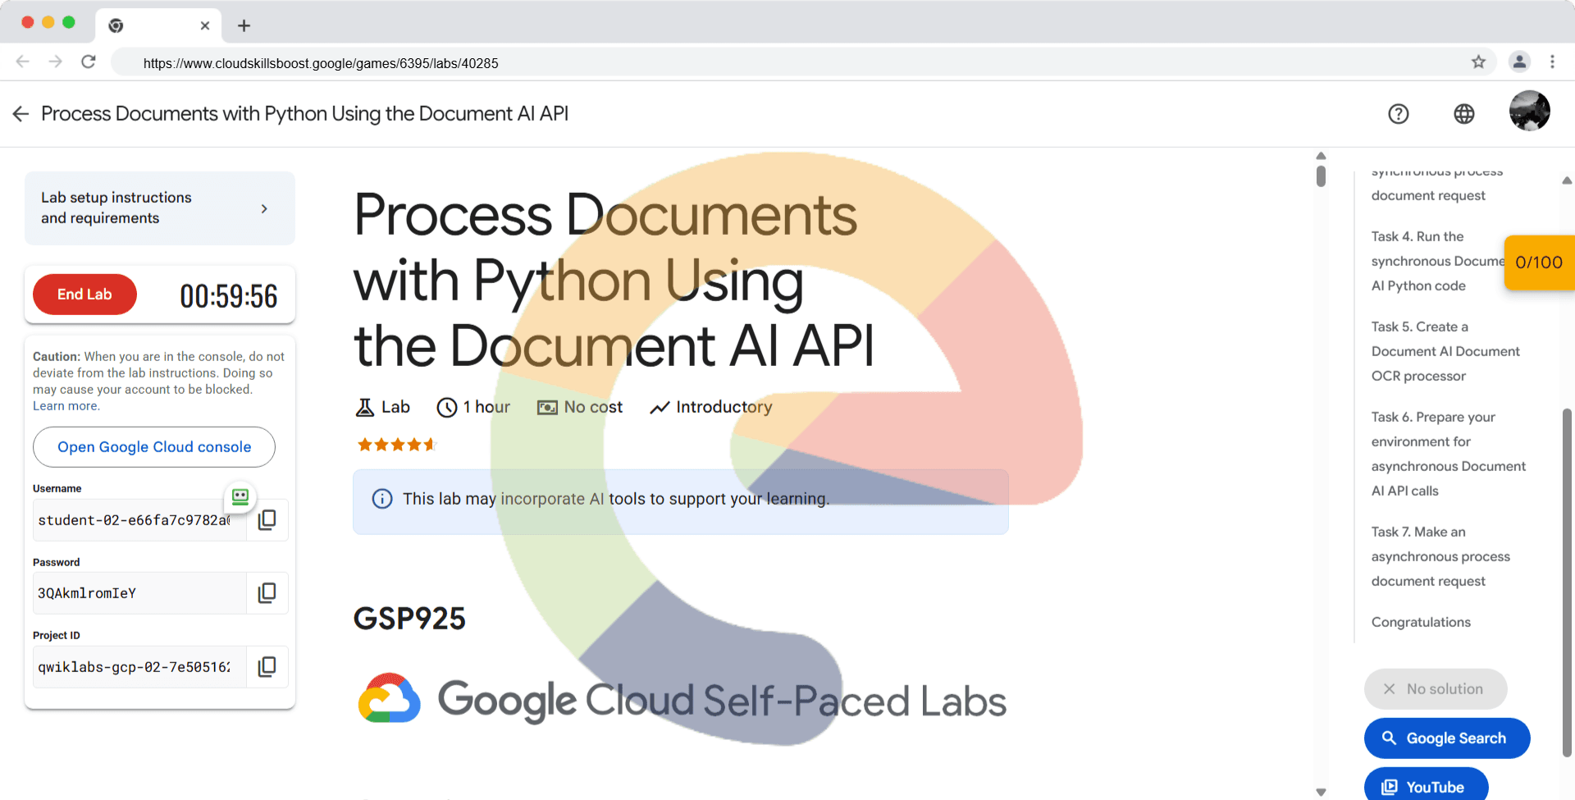
Task: Jump to Task 5 Create Document OCR processor
Action: (1445, 351)
